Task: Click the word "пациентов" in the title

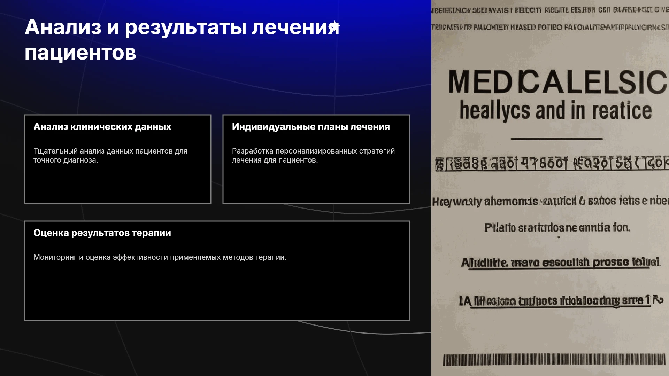Action: point(80,53)
